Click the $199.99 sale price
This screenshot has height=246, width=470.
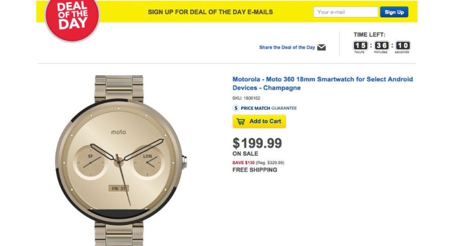257,143
